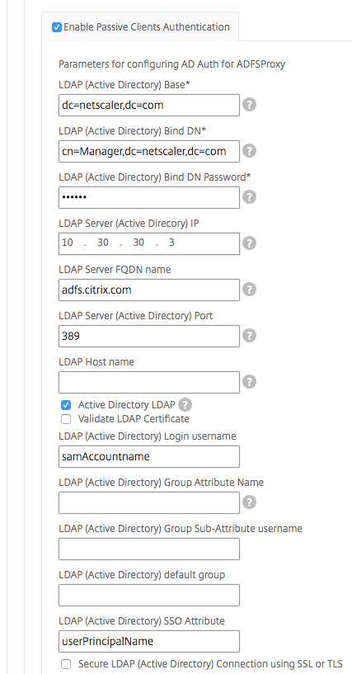
Task: Click help icon next to Active Directory LDAP
Action: [185, 404]
